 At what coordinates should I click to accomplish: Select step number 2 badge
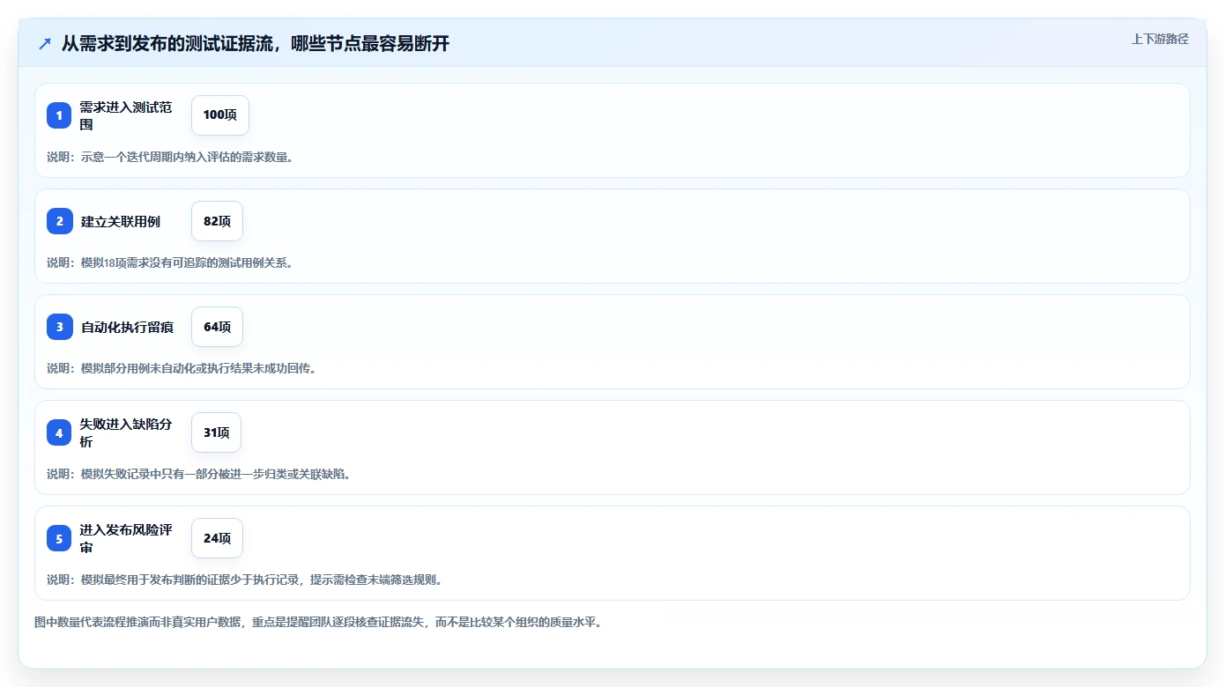(x=59, y=221)
